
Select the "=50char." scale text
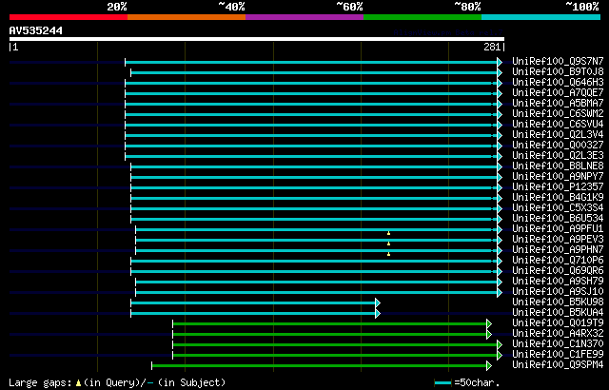[477, 383]
